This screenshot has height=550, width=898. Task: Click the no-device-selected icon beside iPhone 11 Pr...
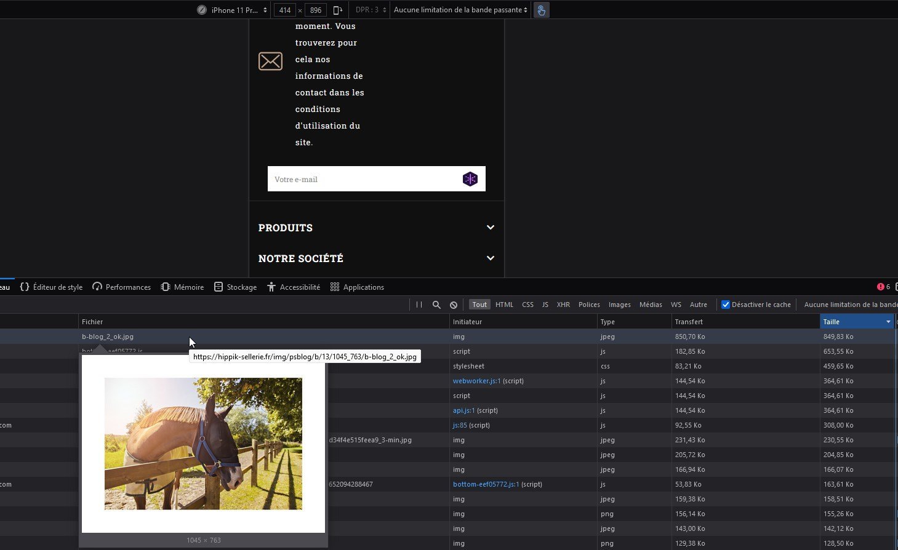(202, 10)
